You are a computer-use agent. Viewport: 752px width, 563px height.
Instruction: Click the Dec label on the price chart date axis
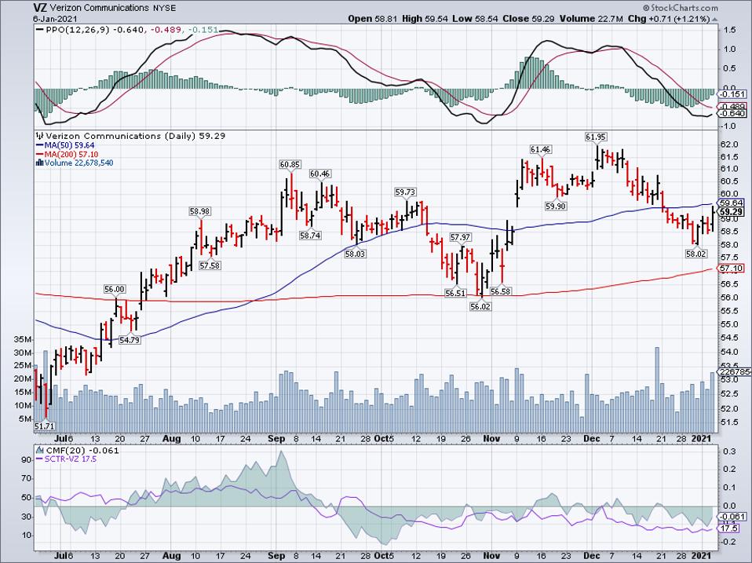coord(592,439)
